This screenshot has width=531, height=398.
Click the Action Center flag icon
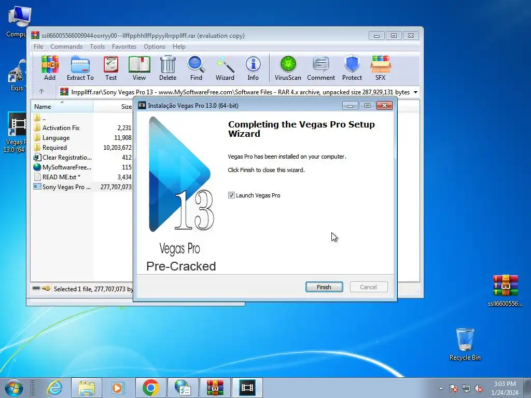tap(453, 389)
